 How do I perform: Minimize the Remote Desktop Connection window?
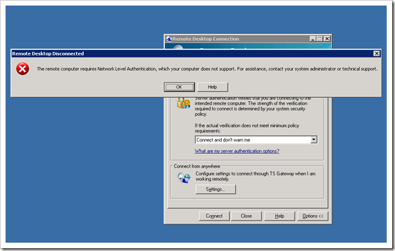coord(313,39)
